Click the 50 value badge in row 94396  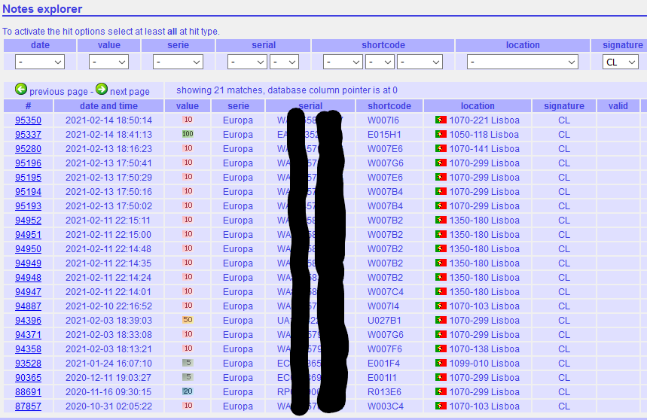(188, 320)
